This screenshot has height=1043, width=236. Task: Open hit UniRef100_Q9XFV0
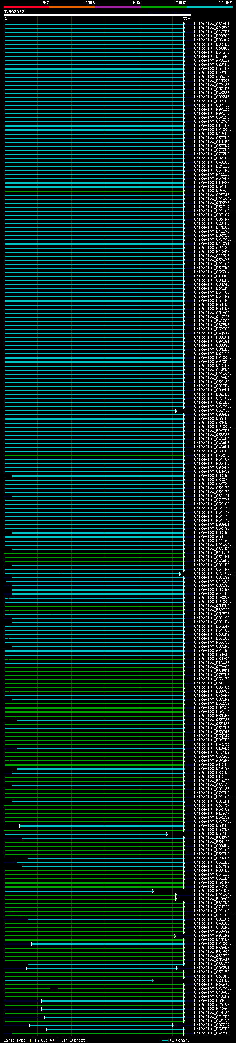coord(211,28)
